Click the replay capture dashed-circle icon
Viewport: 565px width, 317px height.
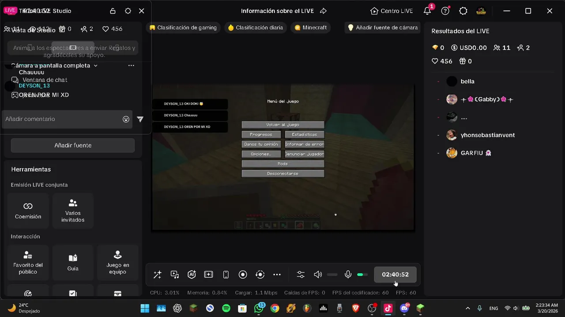(x=260, y=275)
